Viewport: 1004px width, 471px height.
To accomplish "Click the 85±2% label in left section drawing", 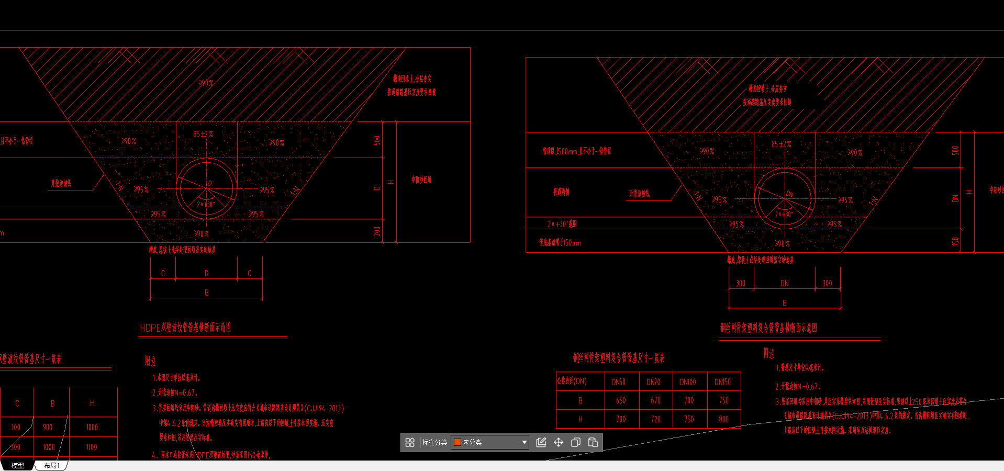I will click(x=203, y=134).
